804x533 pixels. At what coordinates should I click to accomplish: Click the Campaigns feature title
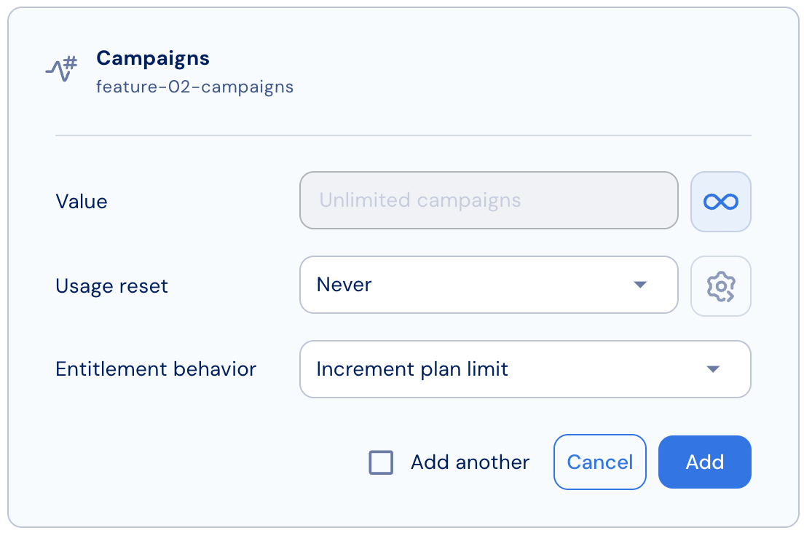[153, 58]
